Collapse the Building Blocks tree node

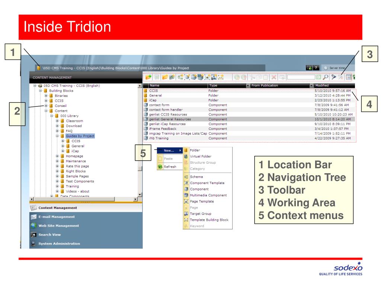click(40, 91)
